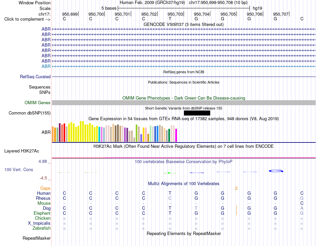Click the Sequences label of Publications track

pyautogui.click(x=40, y=87)
